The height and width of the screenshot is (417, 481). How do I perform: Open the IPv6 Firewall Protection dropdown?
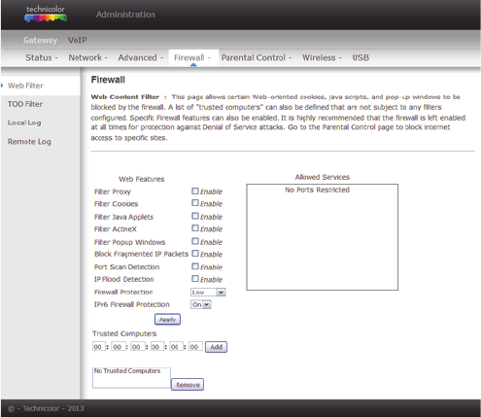pos(201,304)
